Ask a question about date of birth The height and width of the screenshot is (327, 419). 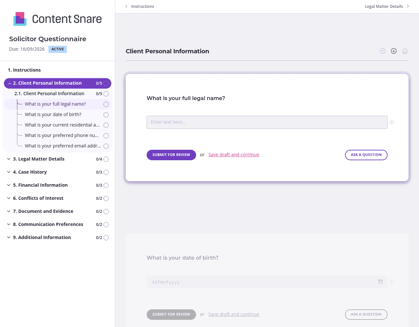tap(366, 315)
